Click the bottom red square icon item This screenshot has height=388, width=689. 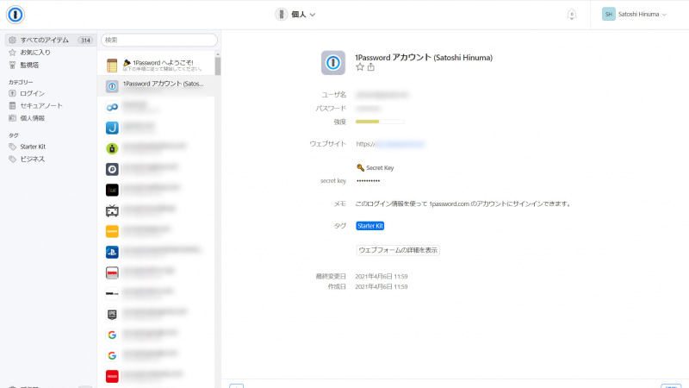point(112,377)
